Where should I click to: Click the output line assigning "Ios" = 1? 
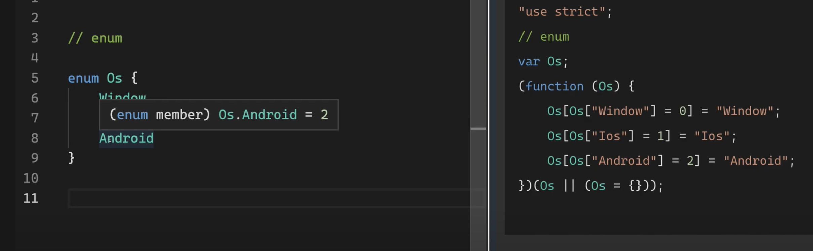tap(642, 136)
